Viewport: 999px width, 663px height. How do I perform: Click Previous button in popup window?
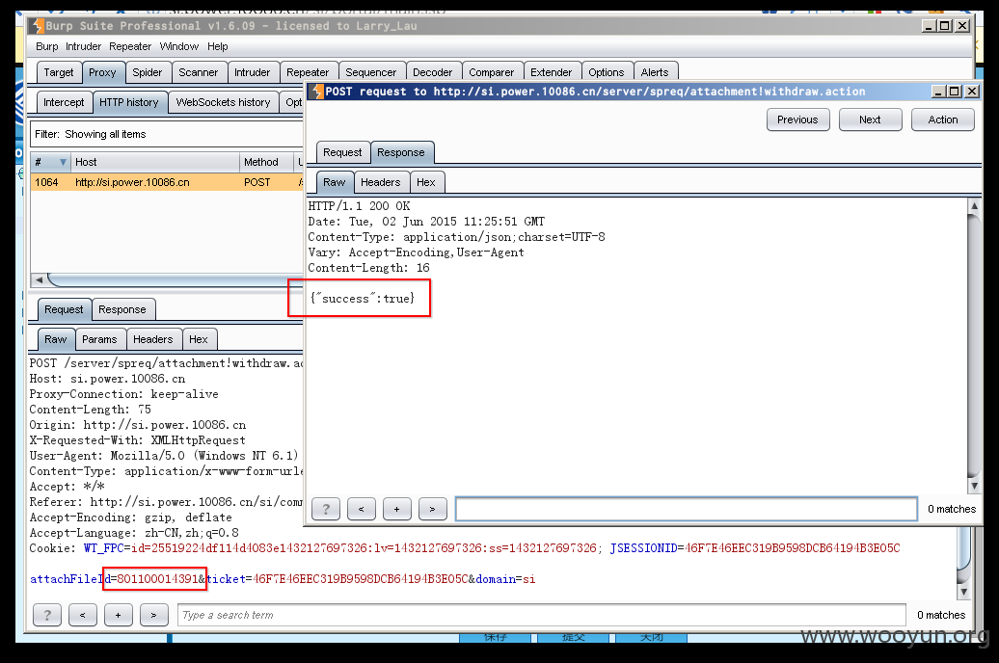[797, 119]
